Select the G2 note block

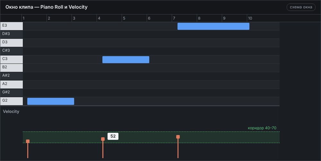[51, 101]
